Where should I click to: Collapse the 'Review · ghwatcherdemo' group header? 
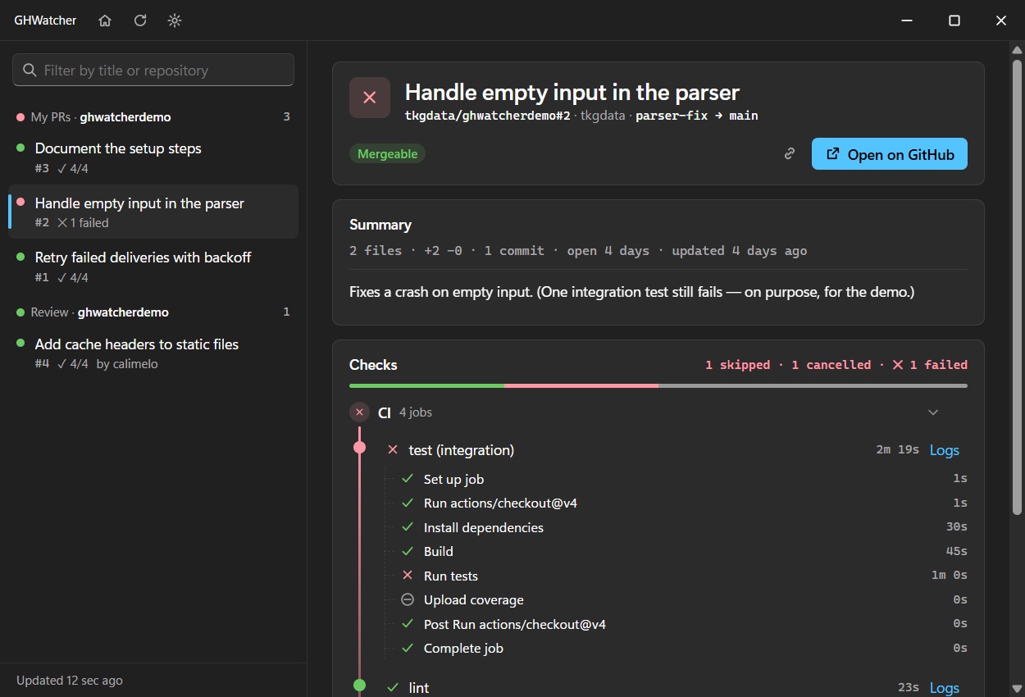153,312
